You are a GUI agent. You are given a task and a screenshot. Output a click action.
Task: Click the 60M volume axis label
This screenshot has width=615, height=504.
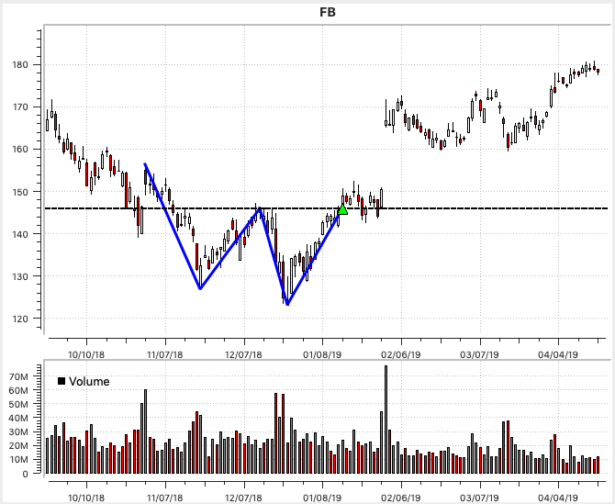click(x=18, y=390)
